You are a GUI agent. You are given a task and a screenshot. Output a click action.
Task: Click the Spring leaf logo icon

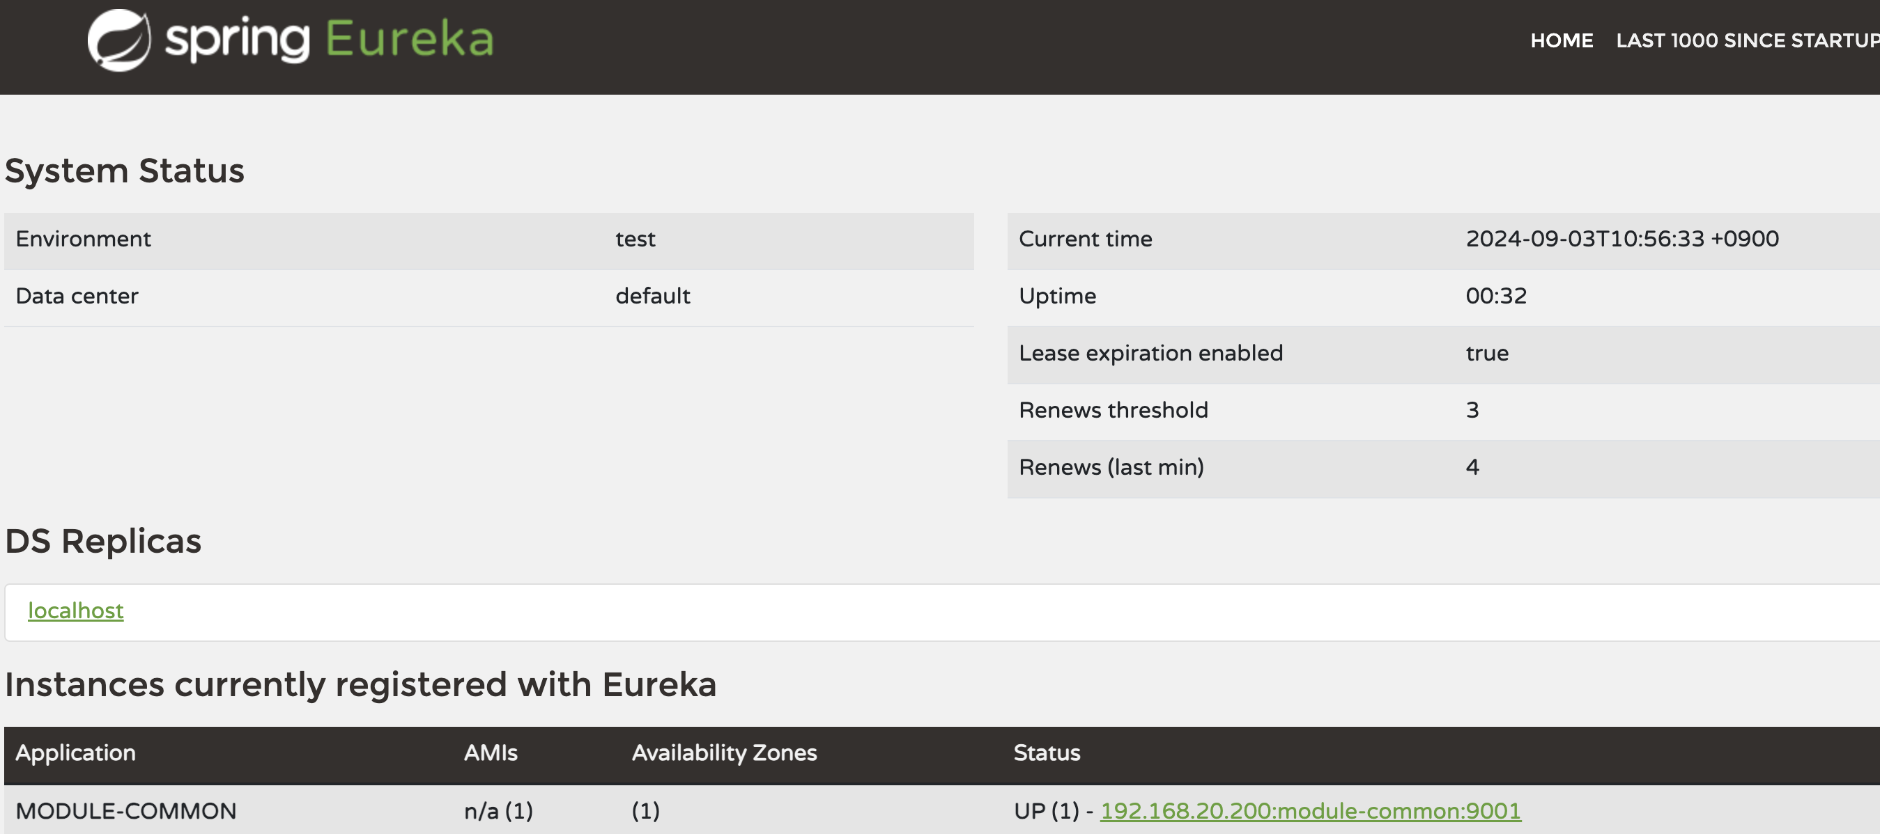coord(119,40)
